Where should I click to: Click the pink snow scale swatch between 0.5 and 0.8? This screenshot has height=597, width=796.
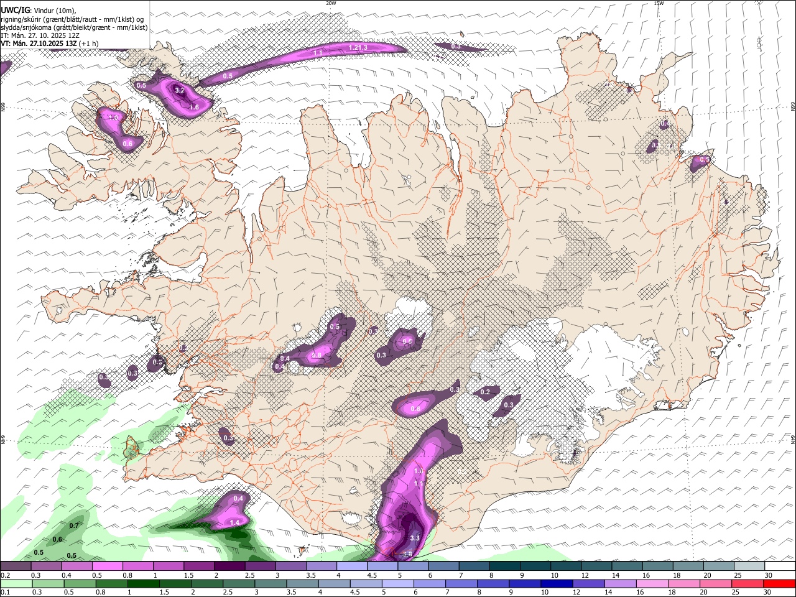pos(107,567)
